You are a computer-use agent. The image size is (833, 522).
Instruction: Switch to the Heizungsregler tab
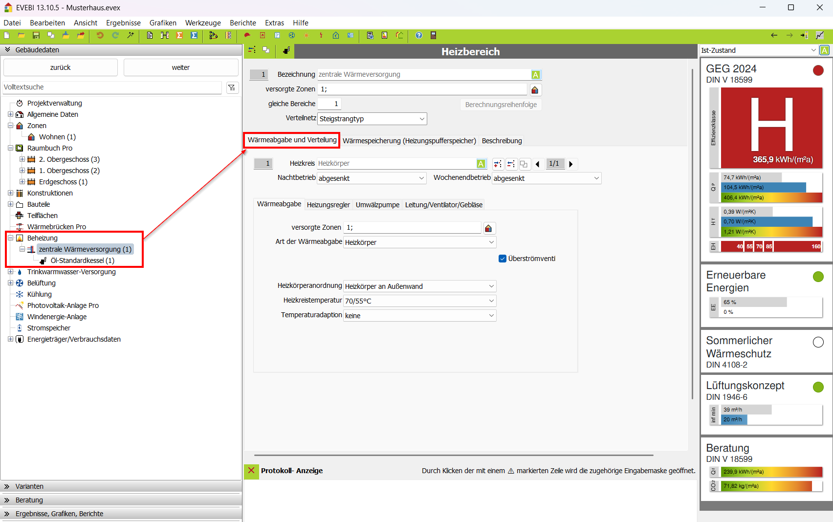(328, 205)
